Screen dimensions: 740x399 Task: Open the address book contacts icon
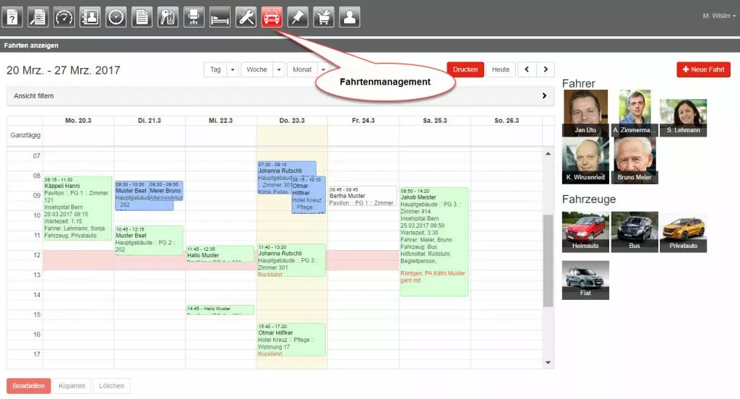(90, 17)
